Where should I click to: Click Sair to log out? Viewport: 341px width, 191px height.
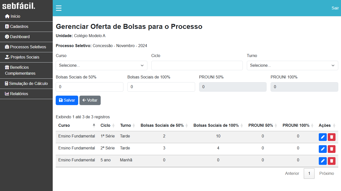(x=335, y=8)
